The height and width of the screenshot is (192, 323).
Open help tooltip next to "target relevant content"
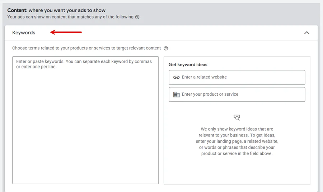point(166,48)
